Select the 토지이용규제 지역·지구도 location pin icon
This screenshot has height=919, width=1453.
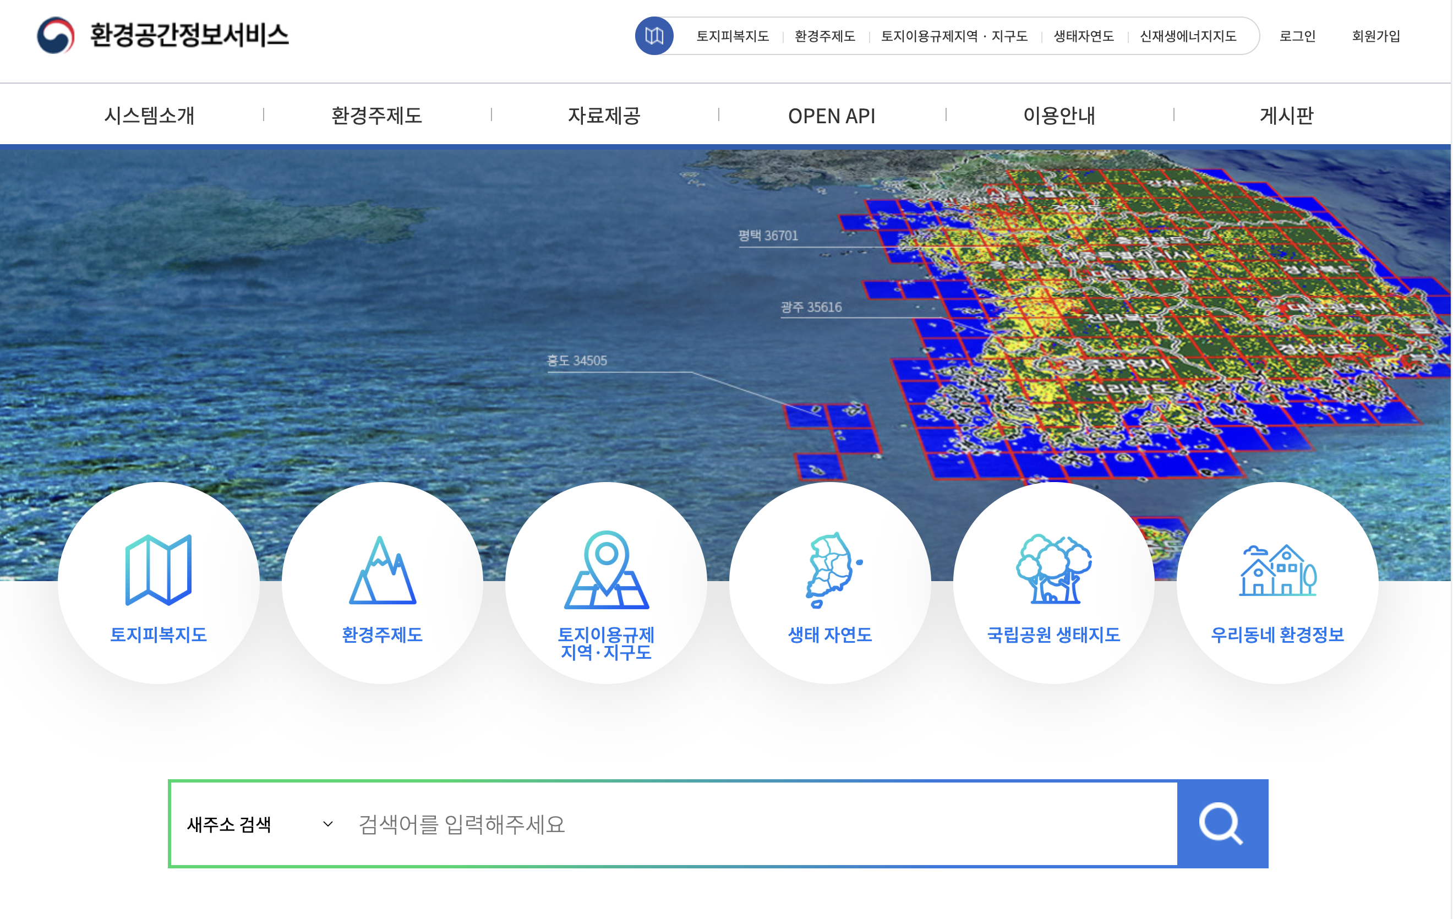click(607, 570)
